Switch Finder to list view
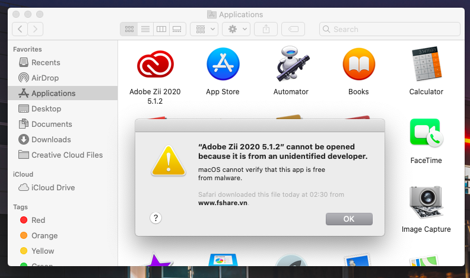The image size is (470, 278). [145, 29]
